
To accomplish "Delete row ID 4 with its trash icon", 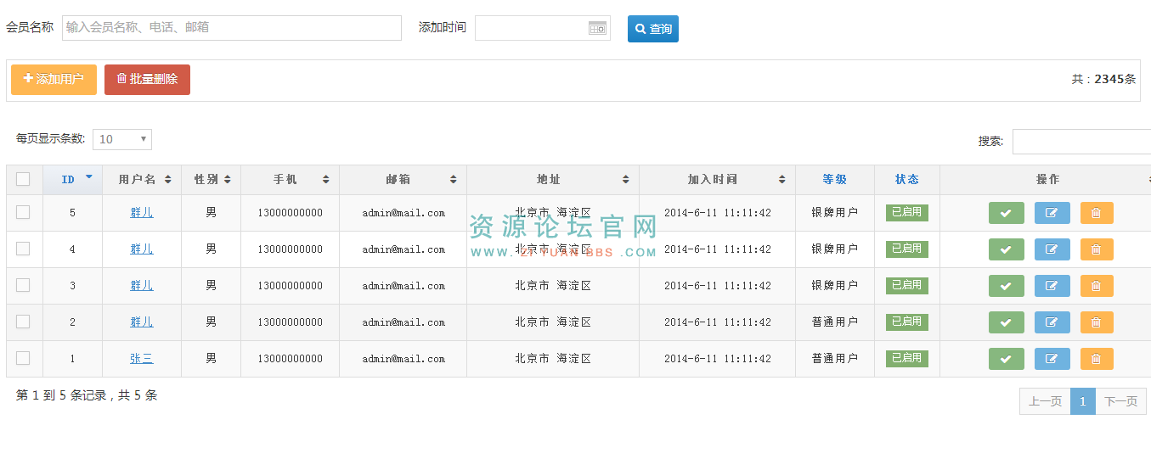I will coord(1097,249).
